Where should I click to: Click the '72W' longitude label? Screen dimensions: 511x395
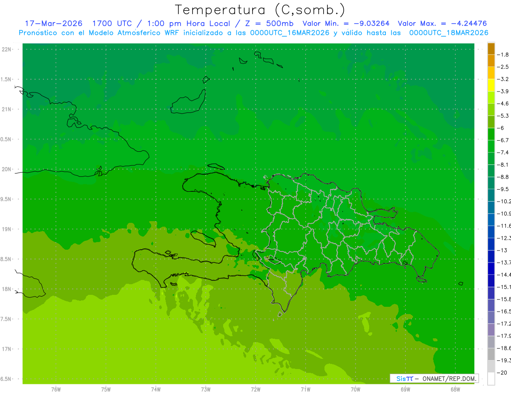pos(255,389)
